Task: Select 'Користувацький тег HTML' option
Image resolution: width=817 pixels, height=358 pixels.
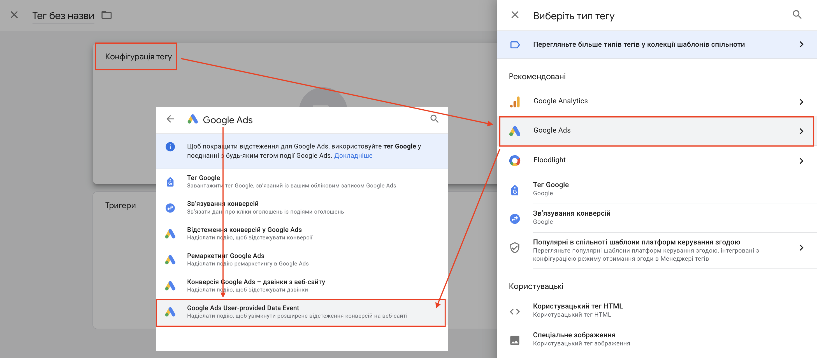Action: pyautogui.click(x=656, y=310)
